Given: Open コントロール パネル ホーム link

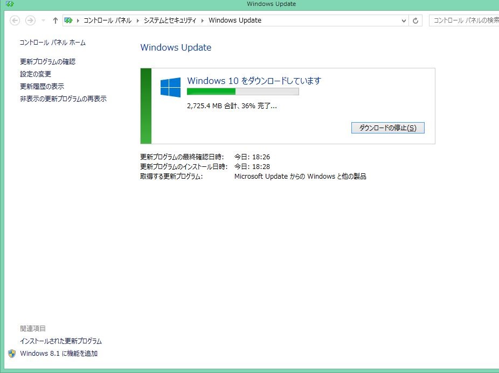Looking at the screenshot, I should click(x=52, y=43).
